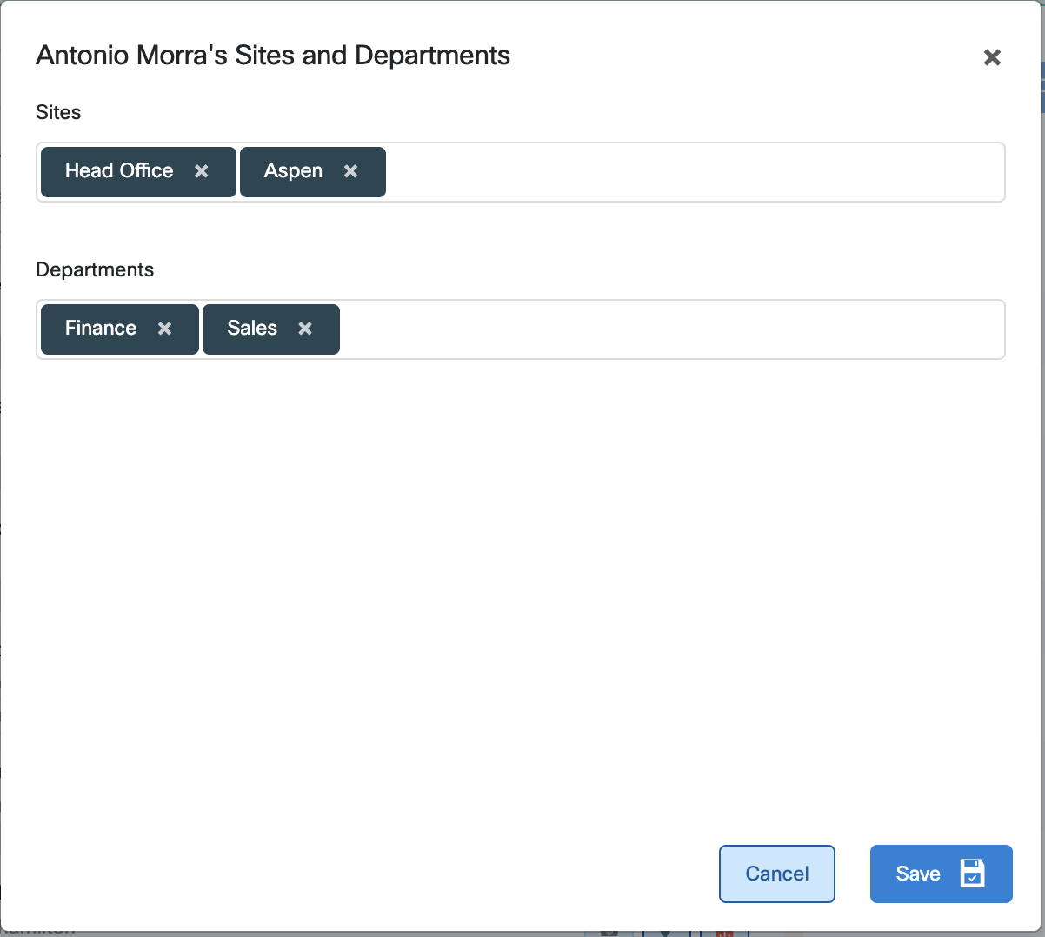Select the Head Office tag
The image size is (1045, 937).
point(119,171)
